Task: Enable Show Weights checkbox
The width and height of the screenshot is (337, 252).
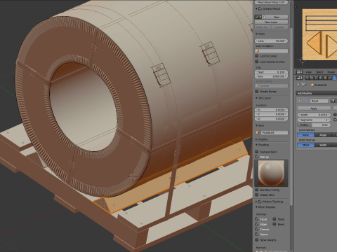Action: pos(257,239)
